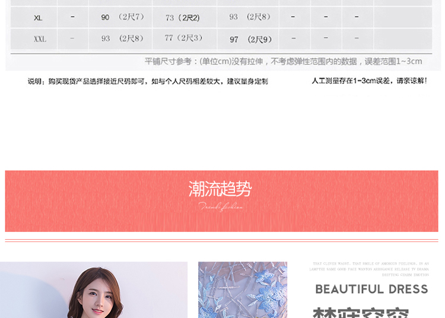Open the blue floral lace fabric image
This screenshot has width=445, height=318.
pyautogui.click(x=242, y=290)
